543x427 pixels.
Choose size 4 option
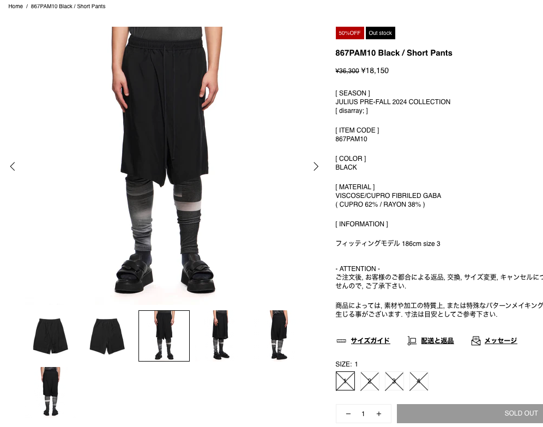tap(419, 381)
